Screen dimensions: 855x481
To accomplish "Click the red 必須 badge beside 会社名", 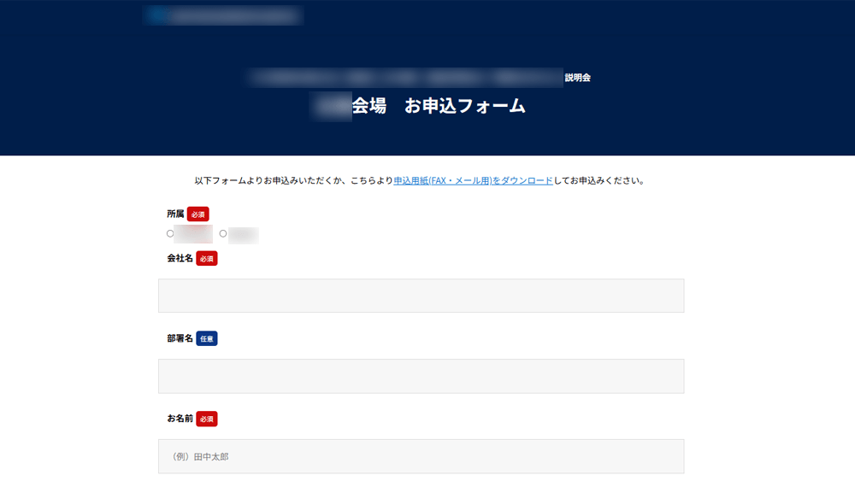I will [x=207, y=258].
